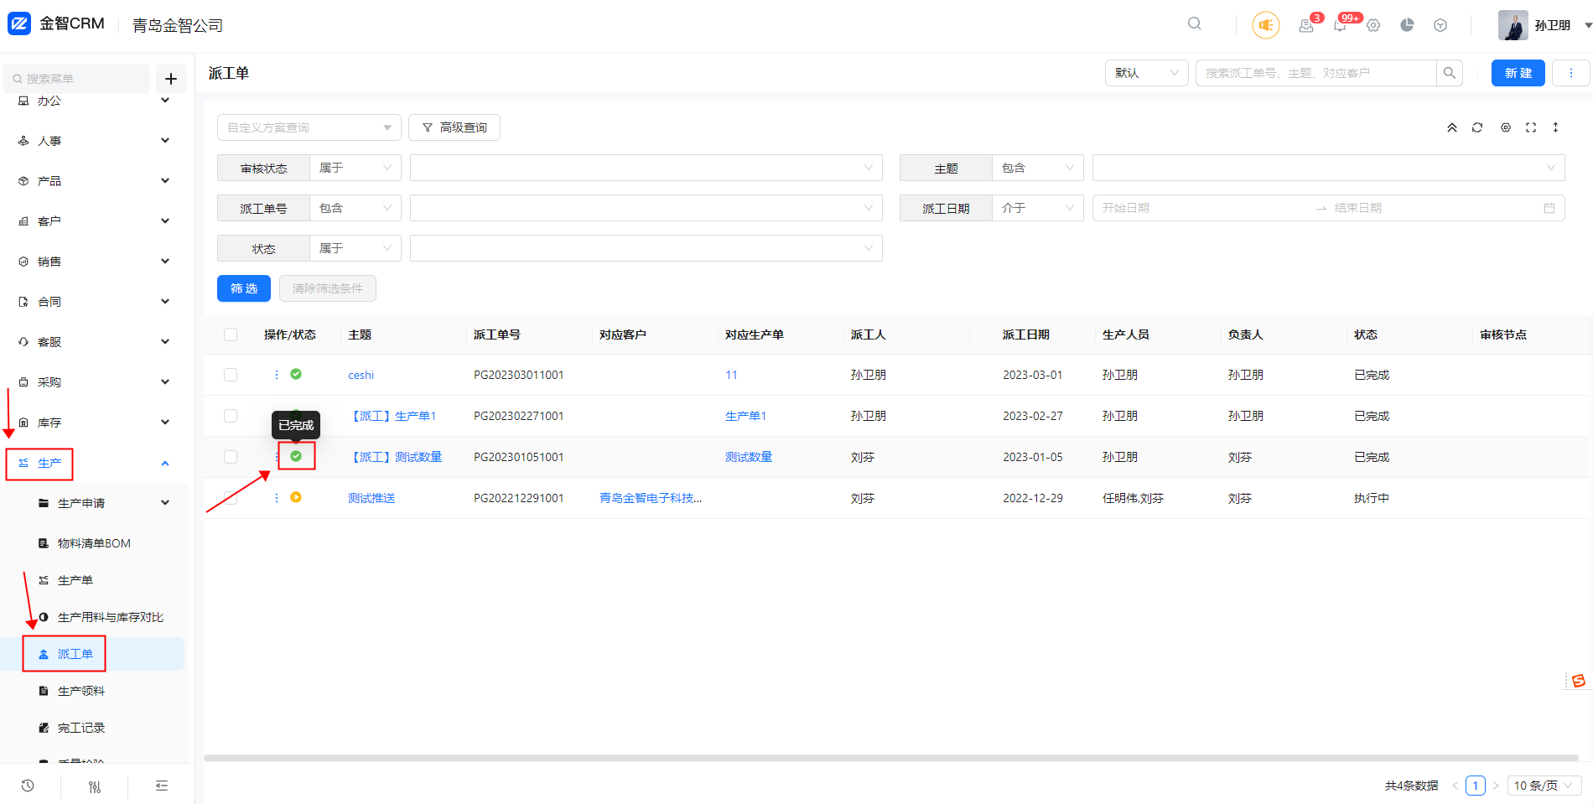
Task: Open the sliders settings icon at sidebar bottom
Action: 95,786
